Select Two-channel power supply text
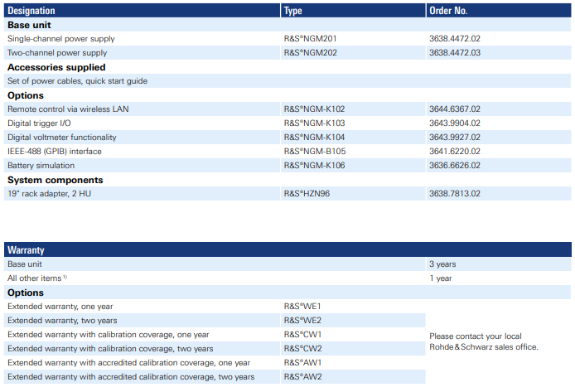This screenshot has height=387, width=575. (x=57, y=53)
